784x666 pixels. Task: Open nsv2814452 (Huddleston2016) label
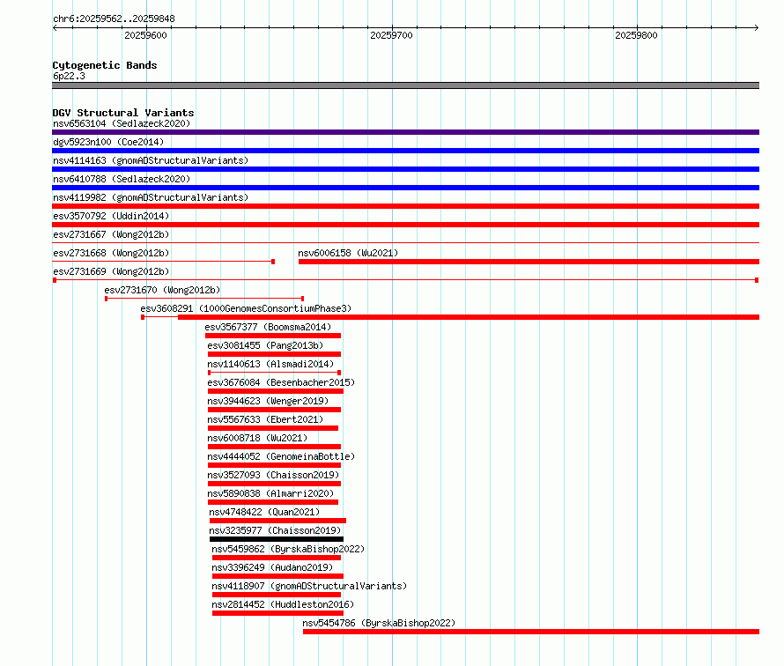click(283, 604)
